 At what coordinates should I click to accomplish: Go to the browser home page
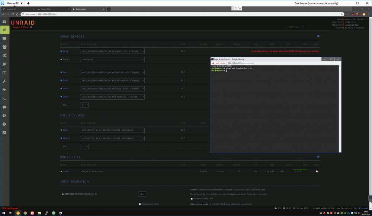pos(17,14)
